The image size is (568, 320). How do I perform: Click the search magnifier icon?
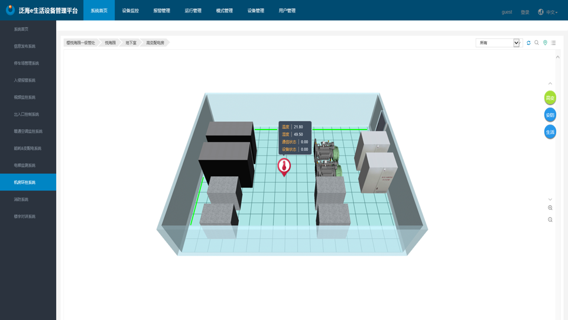537,43
